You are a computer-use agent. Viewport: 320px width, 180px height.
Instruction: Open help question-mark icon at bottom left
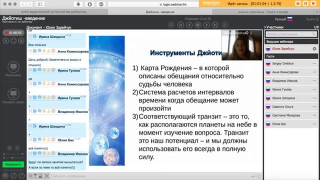coord(21,175)
